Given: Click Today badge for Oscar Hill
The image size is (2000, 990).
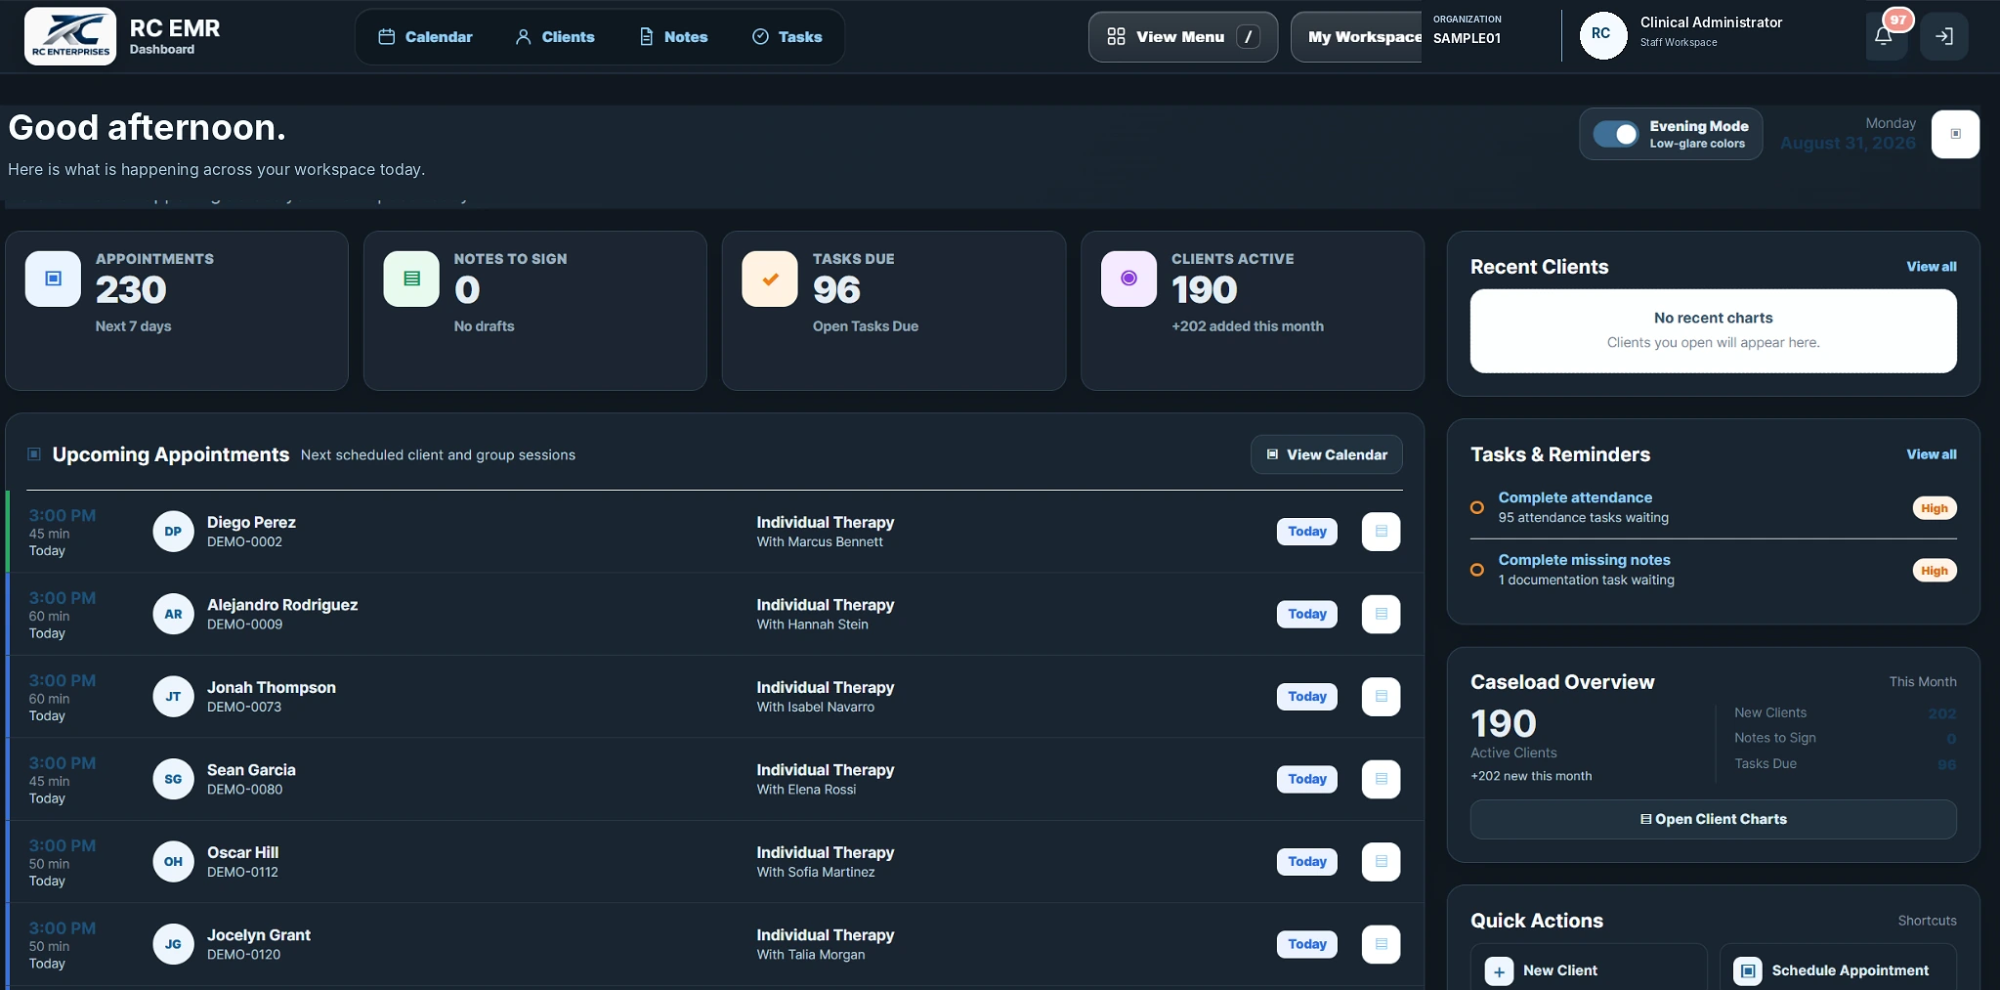Looking at the screenshot, I should (x=1306, y=862).
